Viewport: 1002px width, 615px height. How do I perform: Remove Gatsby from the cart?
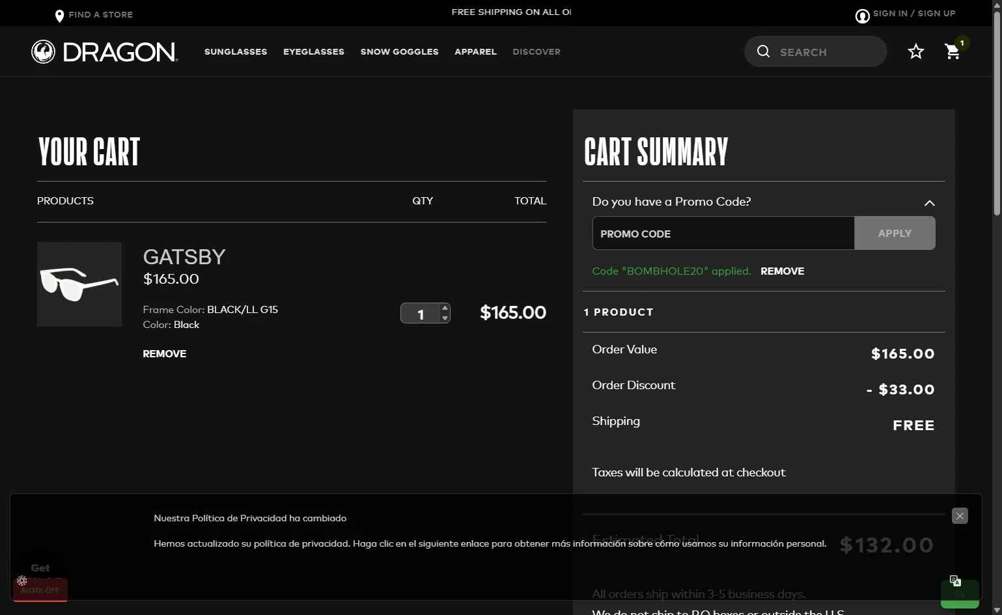(x=164, y=354)
